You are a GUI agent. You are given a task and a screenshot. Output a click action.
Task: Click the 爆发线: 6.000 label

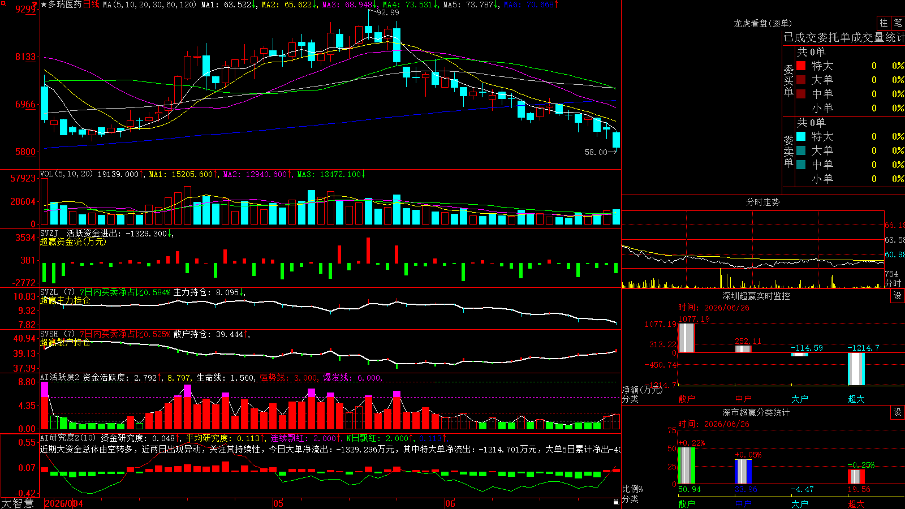coord(352,377)
